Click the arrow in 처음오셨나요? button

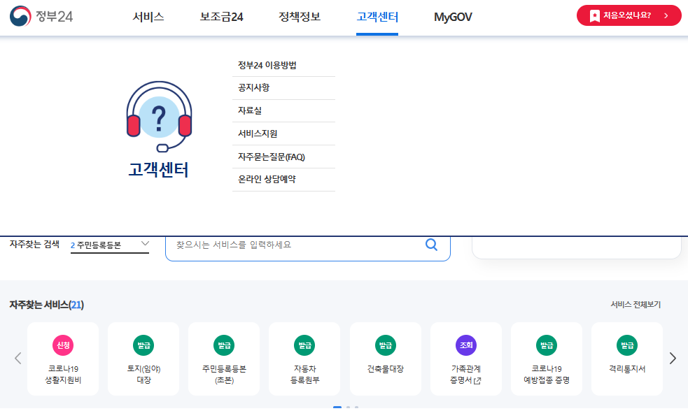click(666, 16)
